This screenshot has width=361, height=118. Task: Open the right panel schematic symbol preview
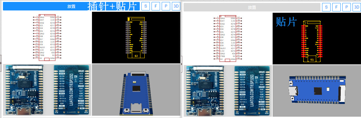tap(228, 39)
